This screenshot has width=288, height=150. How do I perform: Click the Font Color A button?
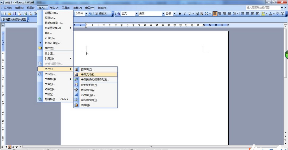270,14
